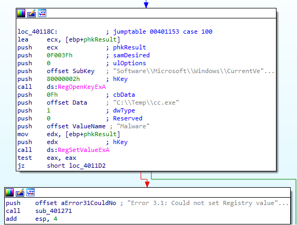This screenshot has height=225, width=297.
Task: Click the red arrowhead into the error block
Action: pyautogui.click(x=147, y=185)
